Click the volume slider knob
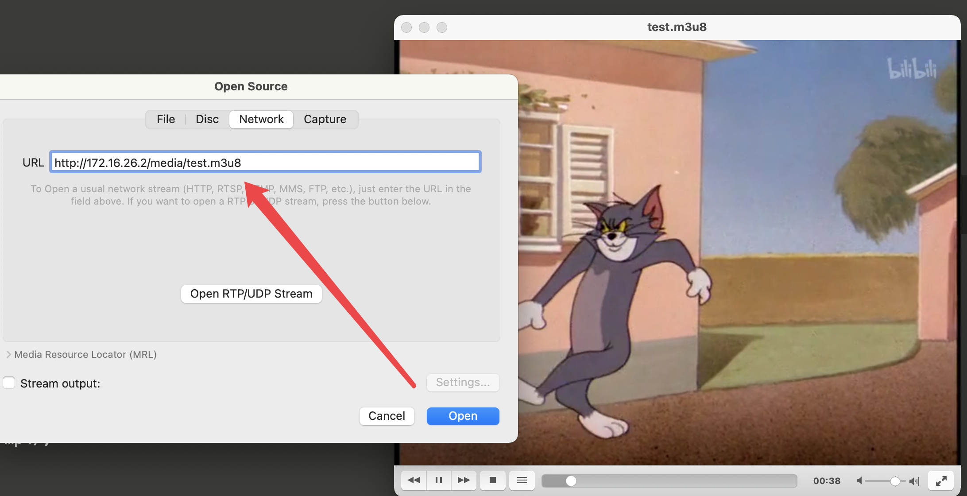967x496 pixels. tap(895, 480)
